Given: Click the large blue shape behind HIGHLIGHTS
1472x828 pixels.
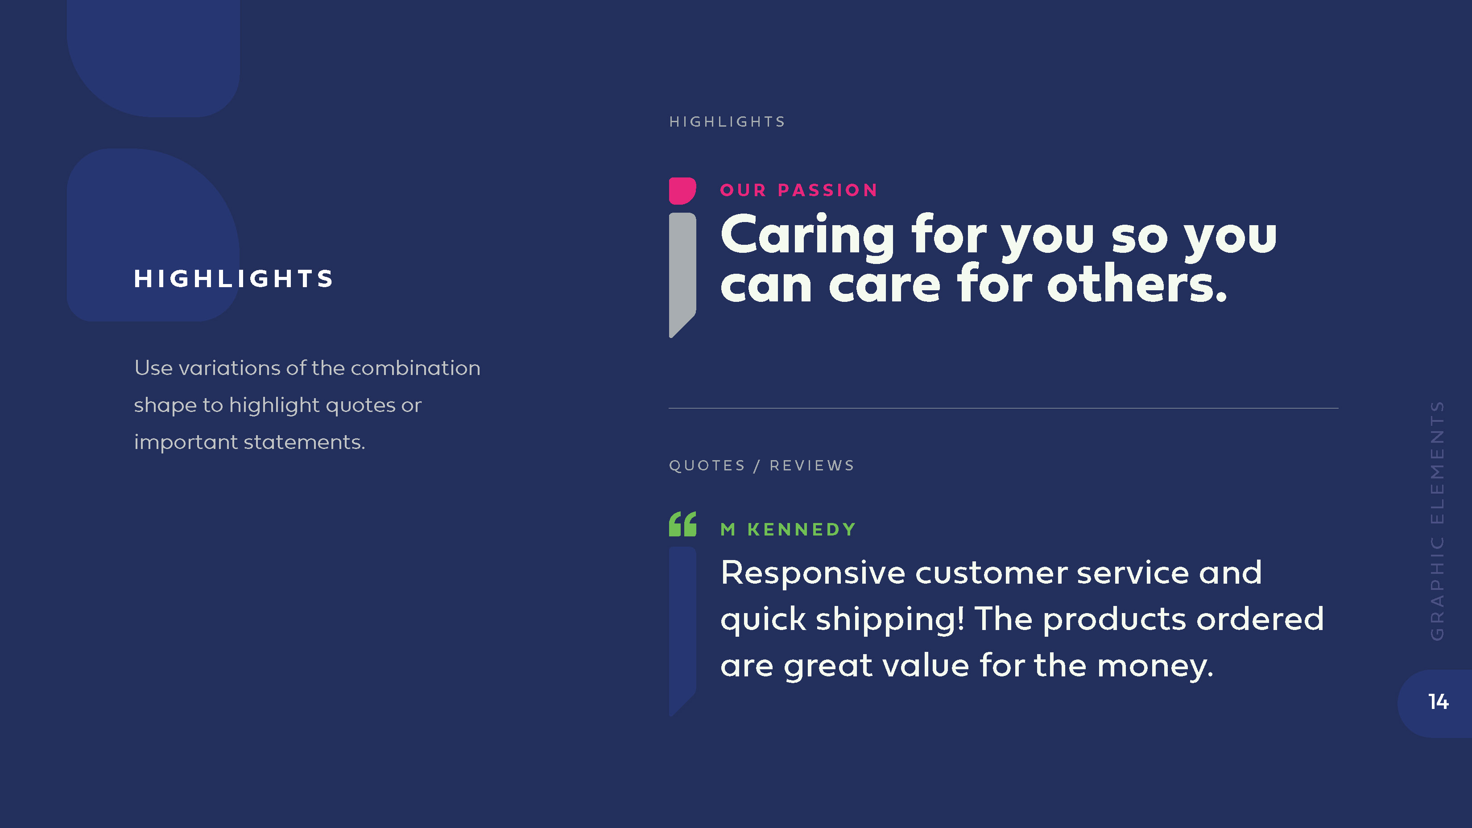Looking at the screenshot, I should coord(153,235).
